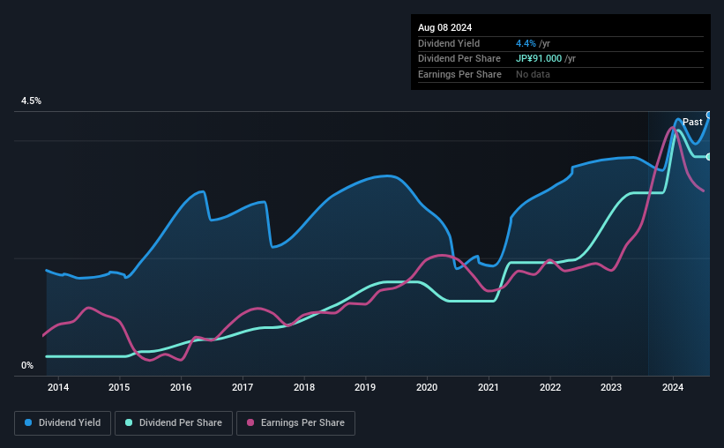Select the 2016 x-axis label

click(181, 387)
